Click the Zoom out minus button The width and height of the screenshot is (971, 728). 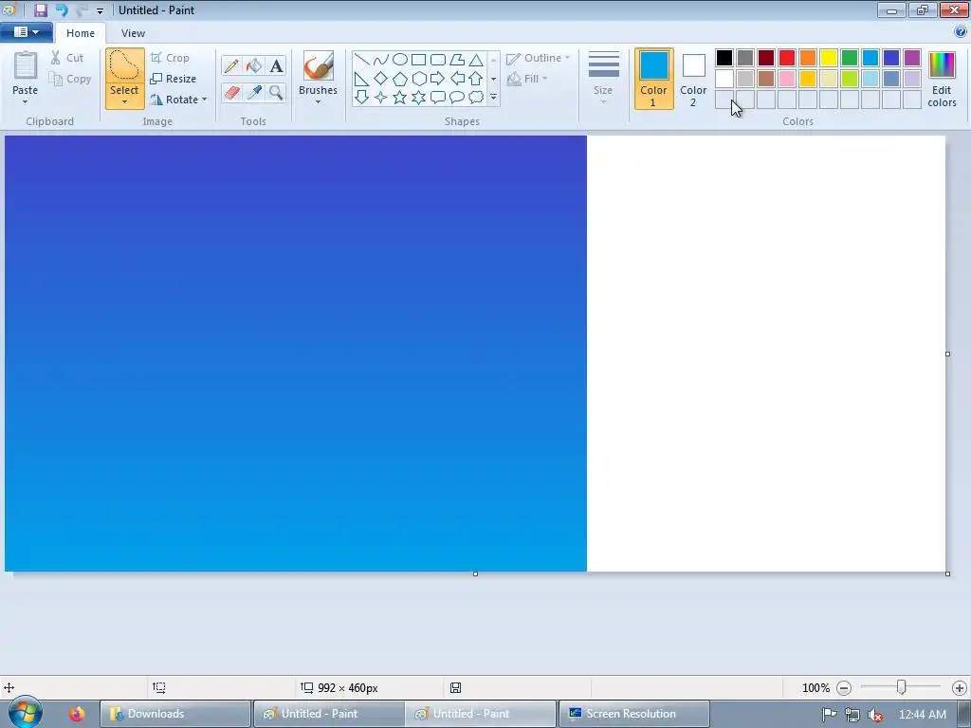[844, 688]
